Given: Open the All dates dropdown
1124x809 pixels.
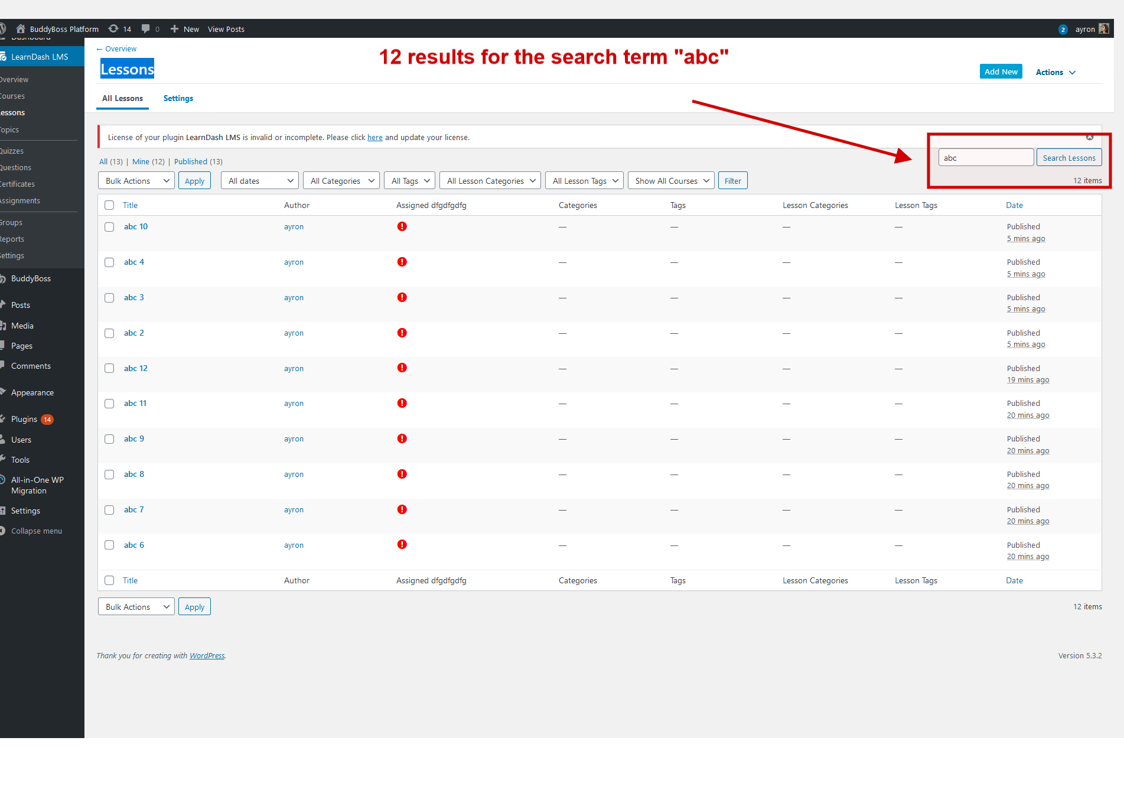Looking at the screenshot, I should [x=260, y=181].
